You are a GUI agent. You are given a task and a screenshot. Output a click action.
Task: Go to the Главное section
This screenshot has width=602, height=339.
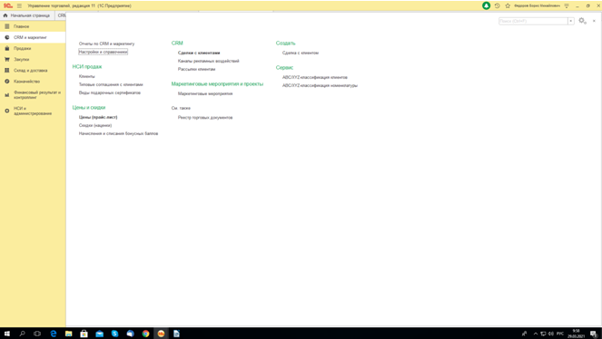[33, 26]
